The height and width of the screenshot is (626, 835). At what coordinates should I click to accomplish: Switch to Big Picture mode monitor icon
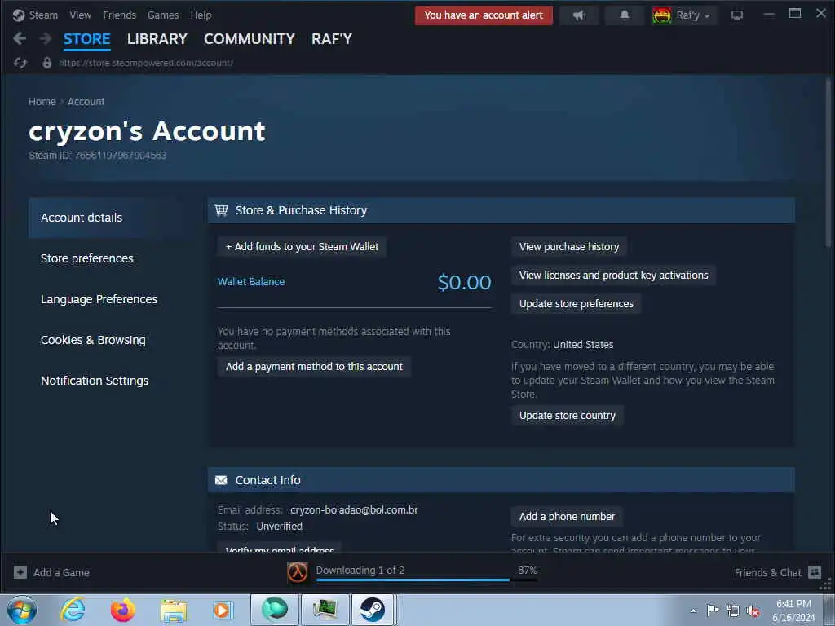(x=737, y=15)
